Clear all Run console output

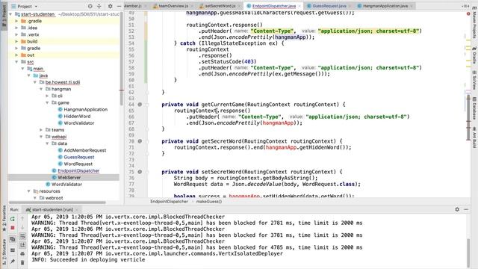pyautogui.click(x=22, y=262)
